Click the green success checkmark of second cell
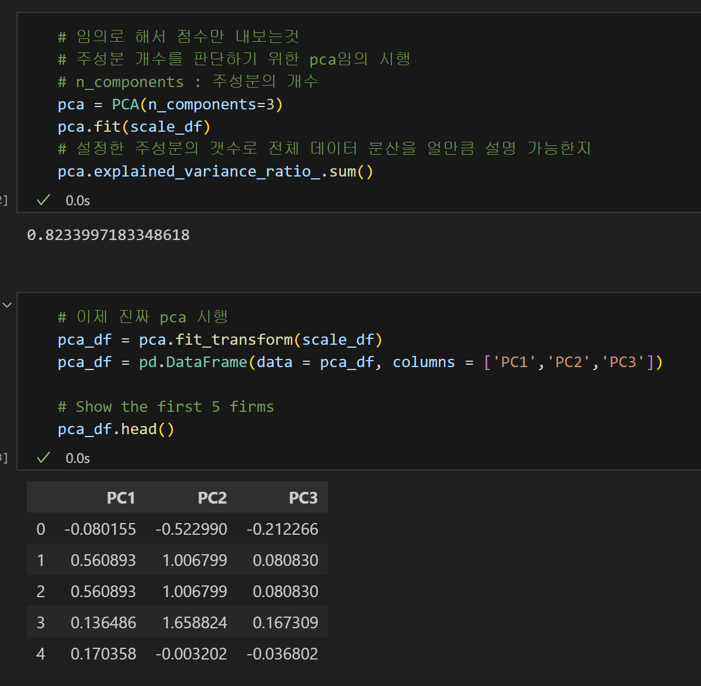The image size is (701, 686). click(43, 458)
